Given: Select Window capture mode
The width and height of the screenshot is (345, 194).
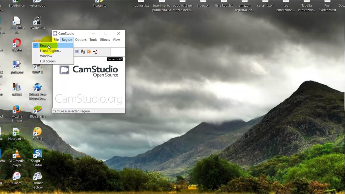Looking at the screenshot, I should [53, 56].
